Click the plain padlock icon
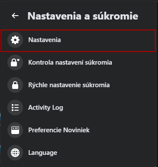This screenshot has height=167, width=158. tap(15, 85)
